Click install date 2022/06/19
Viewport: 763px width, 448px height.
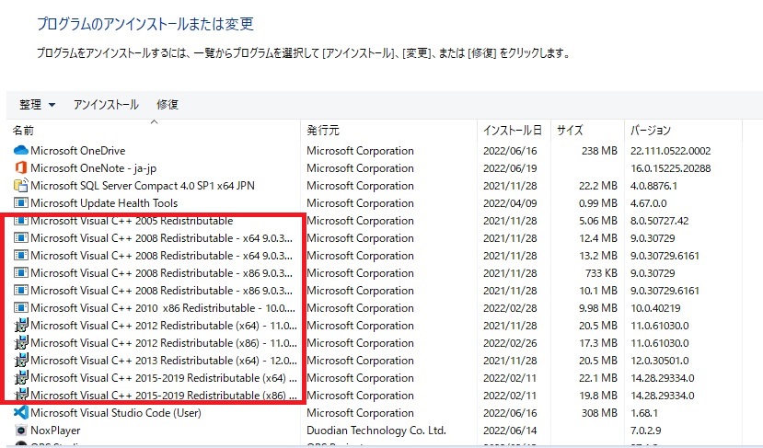pyautogui.click(x=510, y=167)
